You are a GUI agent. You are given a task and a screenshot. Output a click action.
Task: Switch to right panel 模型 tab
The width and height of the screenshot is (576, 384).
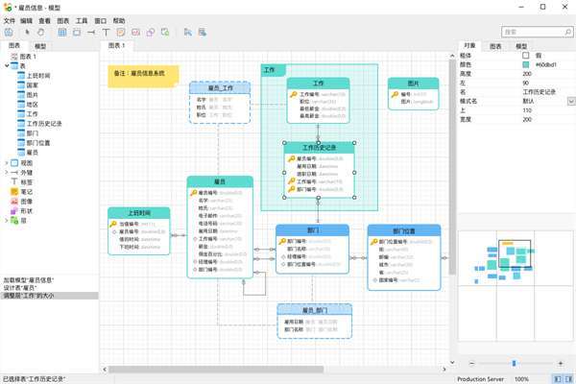pos(521,46)
